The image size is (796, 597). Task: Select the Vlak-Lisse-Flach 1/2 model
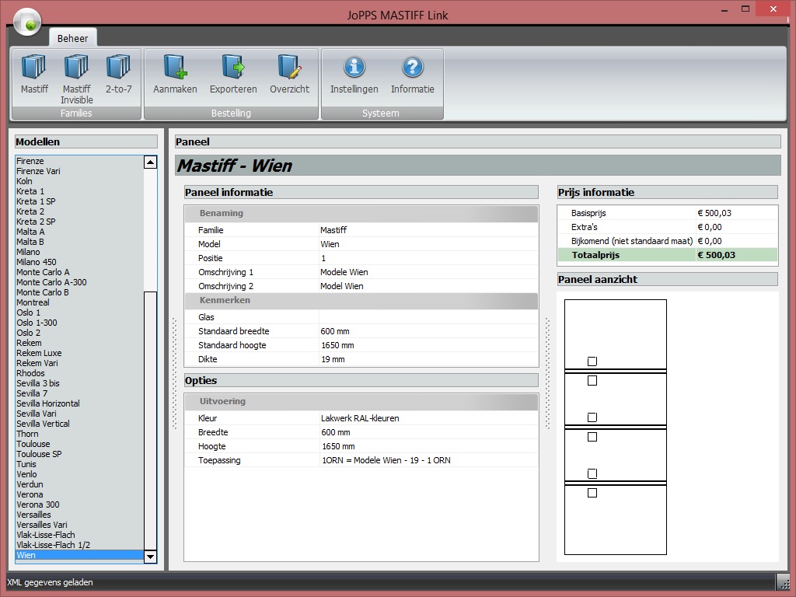click(x=79, y=545)
